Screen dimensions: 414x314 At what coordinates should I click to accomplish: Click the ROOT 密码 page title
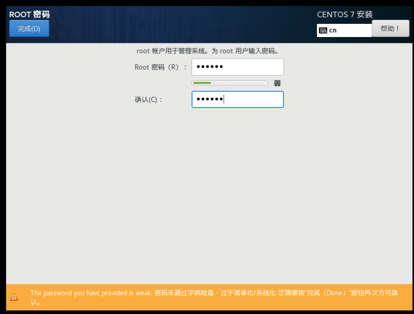click(x=29, y=14)
